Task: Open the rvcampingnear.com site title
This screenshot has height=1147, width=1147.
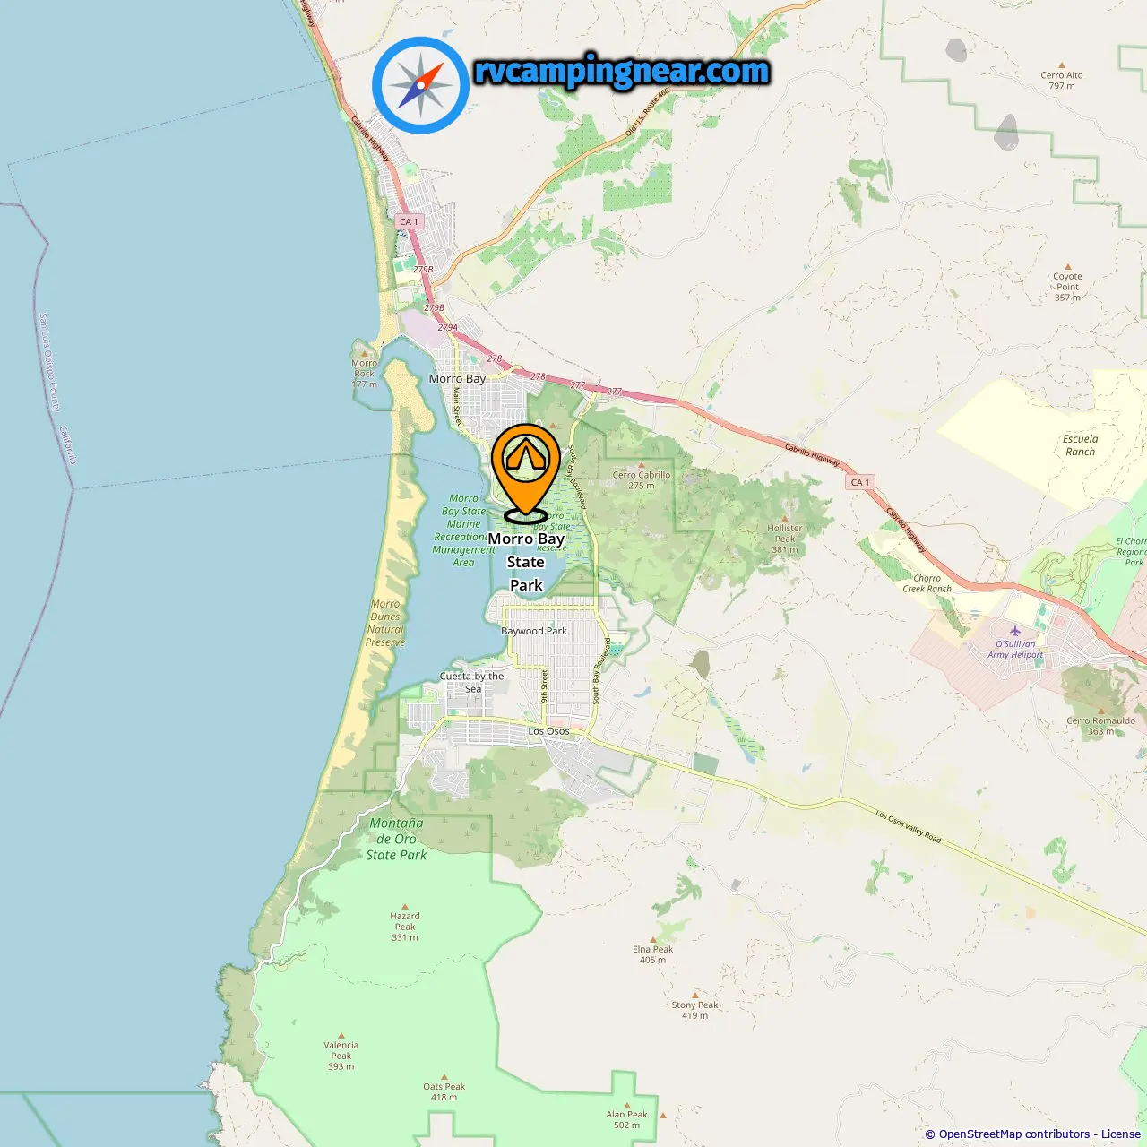Action: click(x=622, y=71)
